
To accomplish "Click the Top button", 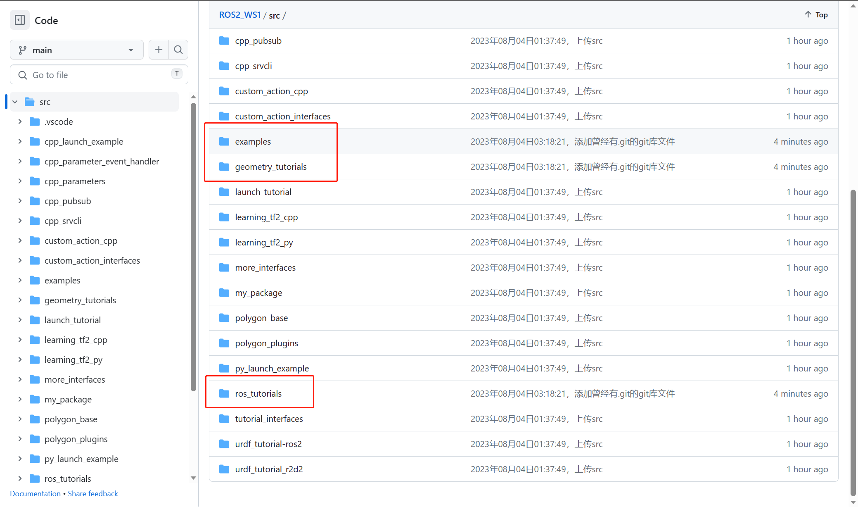I will [816, 14].
